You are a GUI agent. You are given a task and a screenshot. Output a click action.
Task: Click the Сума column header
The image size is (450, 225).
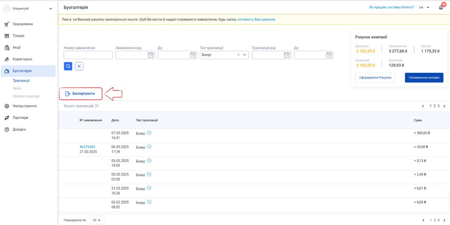[x=418, y=120]
